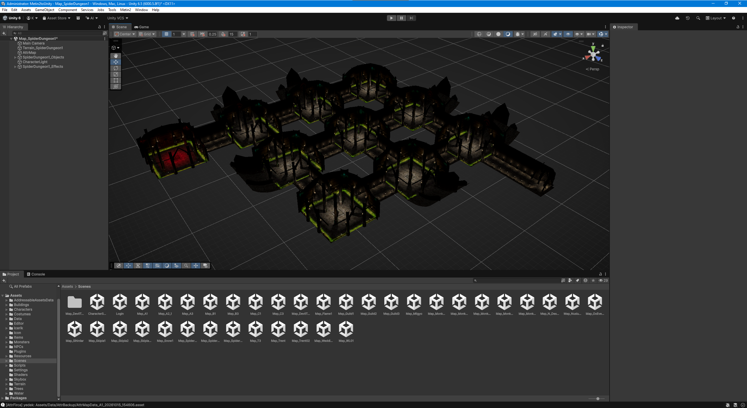Toggle the Inspector panel lock
747x408 pixels.
pos(738,27)
